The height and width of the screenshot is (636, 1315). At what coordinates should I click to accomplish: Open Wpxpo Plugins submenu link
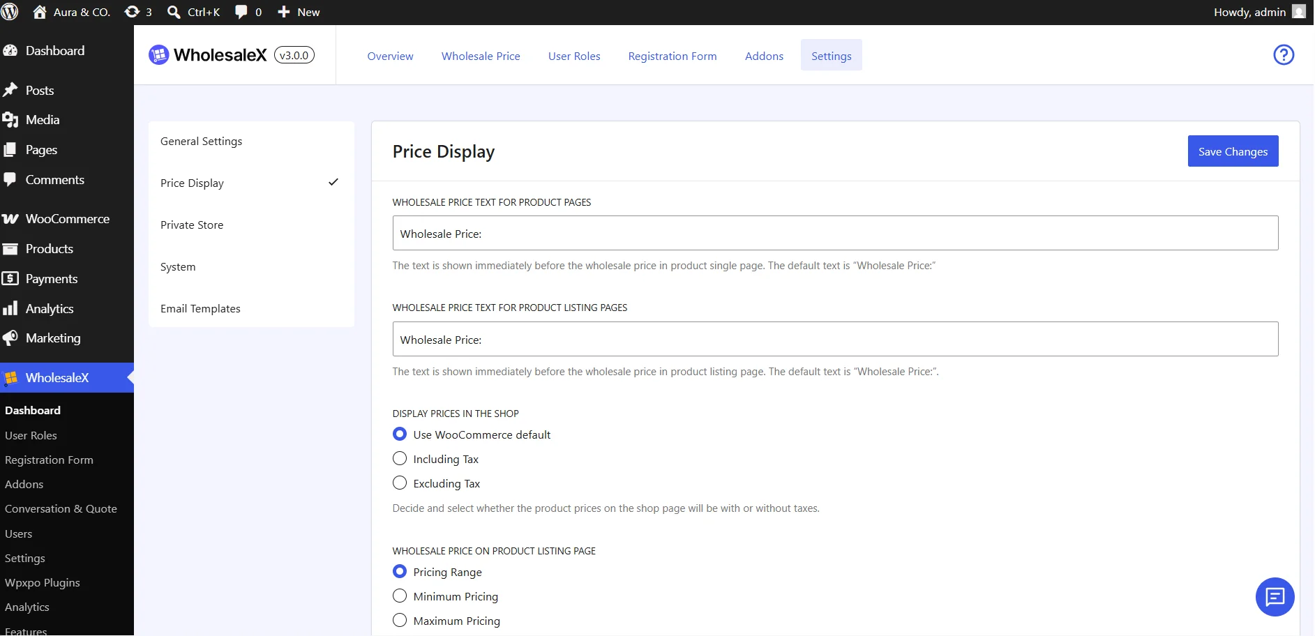(42, 582)
